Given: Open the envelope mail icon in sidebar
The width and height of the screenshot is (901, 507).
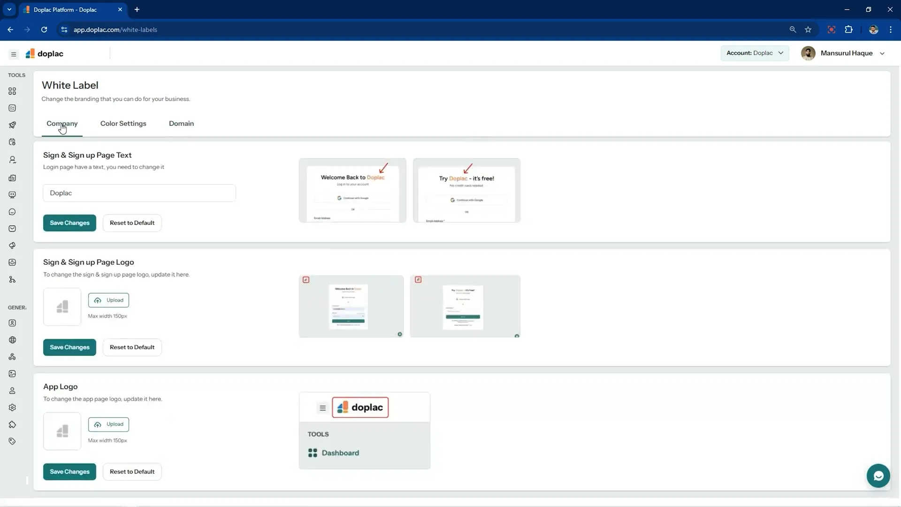Looking at the screenshot, I should 12,229.
